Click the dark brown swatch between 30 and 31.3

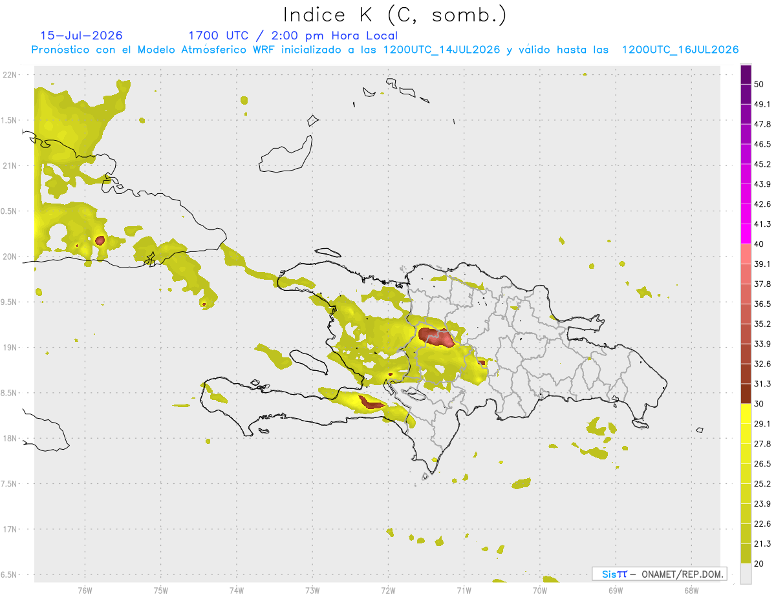pos(746,394)
